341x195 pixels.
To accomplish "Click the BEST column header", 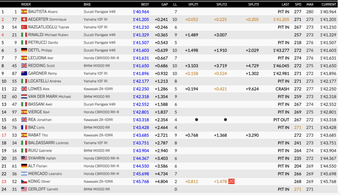I will click(145, 4).
